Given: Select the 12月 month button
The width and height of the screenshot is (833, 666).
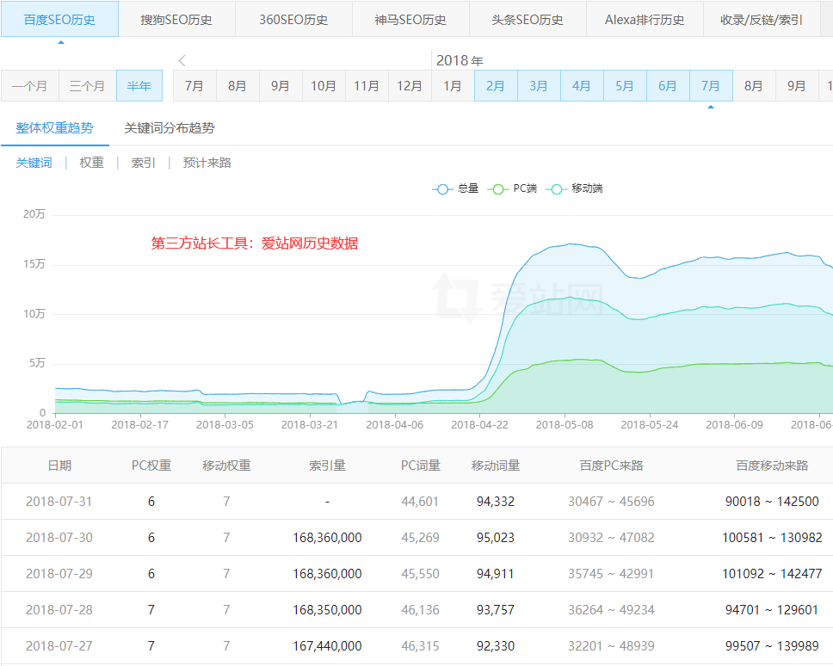Looking at the screenshot, I should 409,85.
